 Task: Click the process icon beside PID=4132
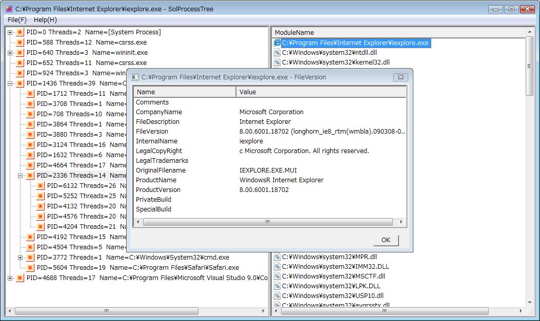click(x=41, y=206)
